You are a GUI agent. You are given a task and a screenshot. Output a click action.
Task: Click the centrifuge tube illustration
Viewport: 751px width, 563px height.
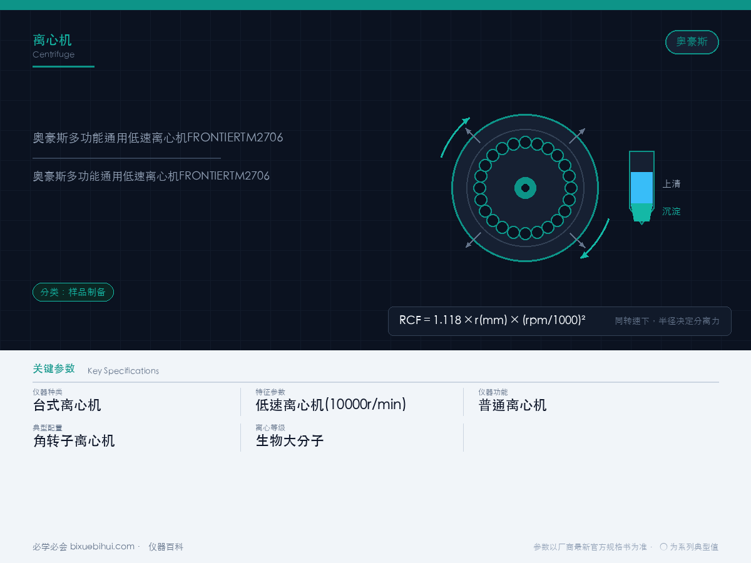click(641, 187)
